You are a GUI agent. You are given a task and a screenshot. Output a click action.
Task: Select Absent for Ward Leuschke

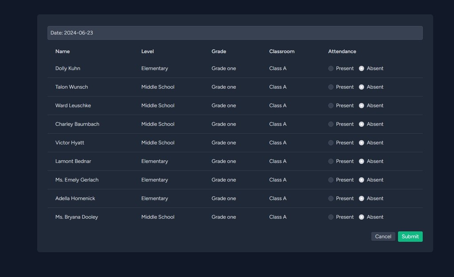tap(361, 106)
